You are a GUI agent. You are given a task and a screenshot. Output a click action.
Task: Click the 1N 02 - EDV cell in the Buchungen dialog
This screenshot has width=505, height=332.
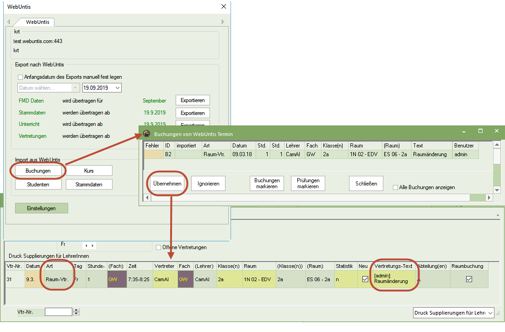click(x=365, y=154)
